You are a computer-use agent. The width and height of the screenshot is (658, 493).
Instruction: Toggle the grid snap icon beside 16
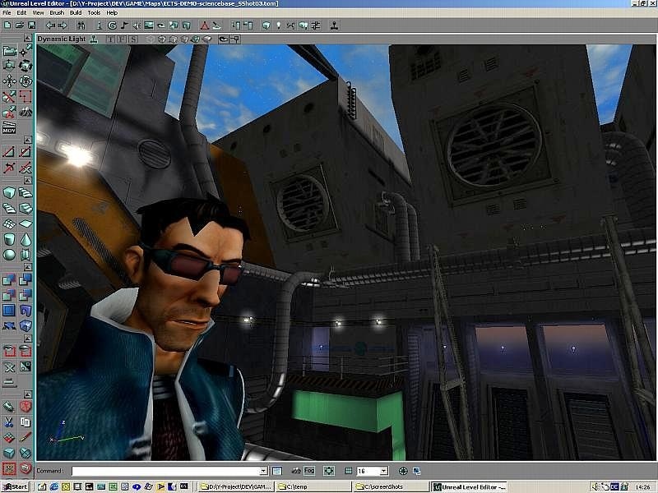[x=348, y=471]
